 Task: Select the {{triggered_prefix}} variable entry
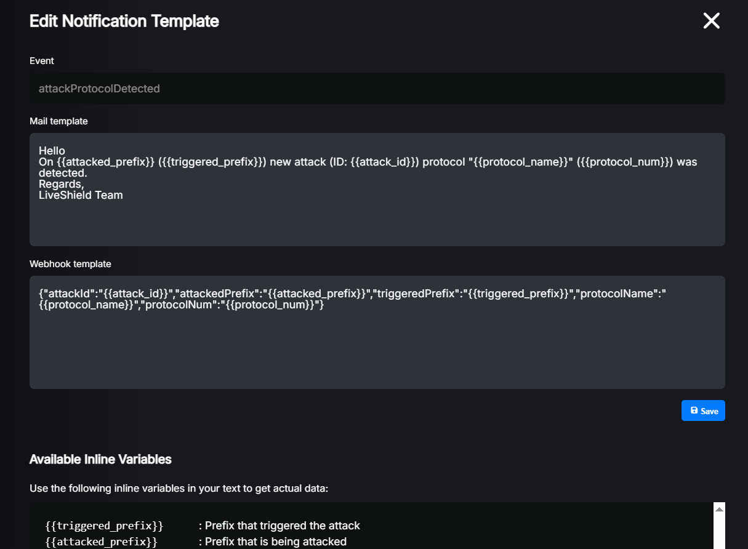[103, 526]
